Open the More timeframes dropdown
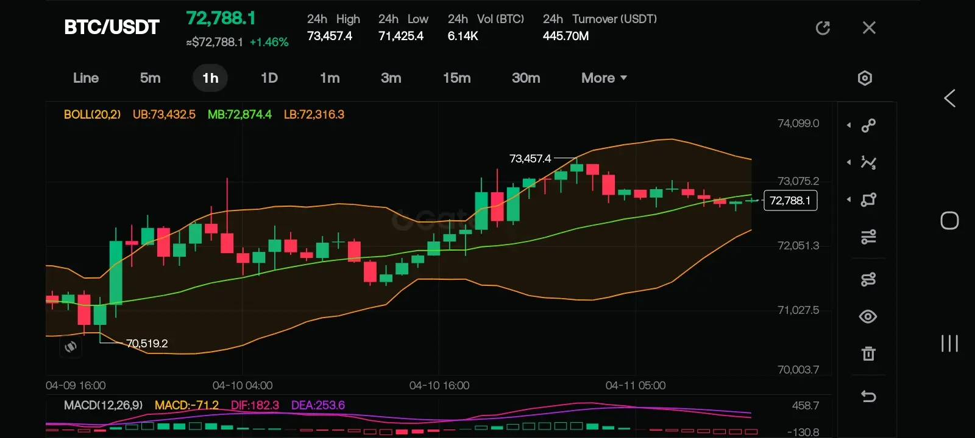This screenshot has height=438, width=975. (604, 78)
